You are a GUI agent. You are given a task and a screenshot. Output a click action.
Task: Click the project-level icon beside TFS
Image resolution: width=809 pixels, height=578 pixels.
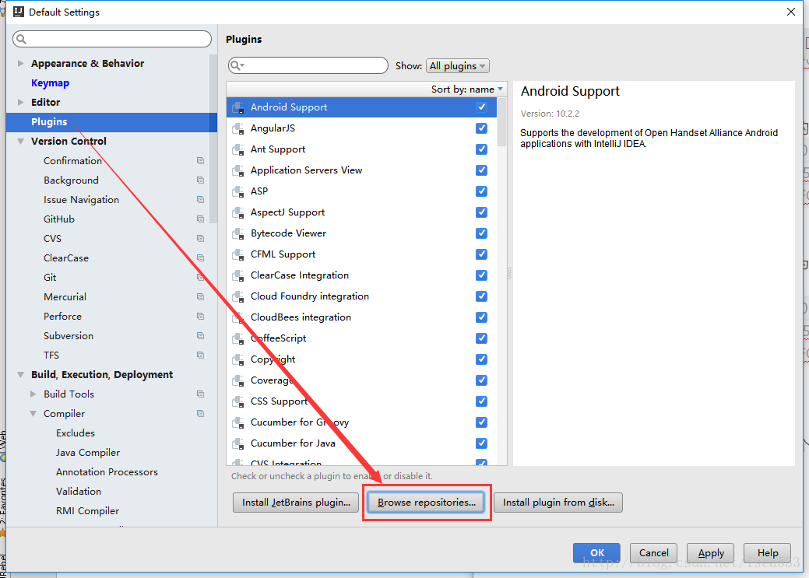click(x=200, y=356)
